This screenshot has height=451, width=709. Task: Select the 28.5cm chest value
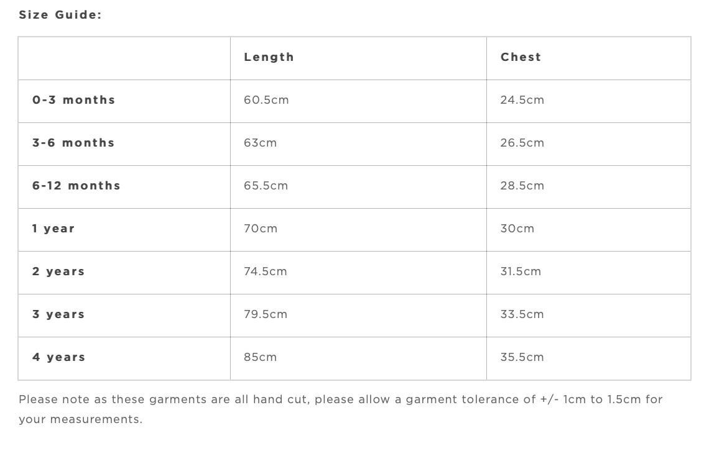(x=522, y=186)
